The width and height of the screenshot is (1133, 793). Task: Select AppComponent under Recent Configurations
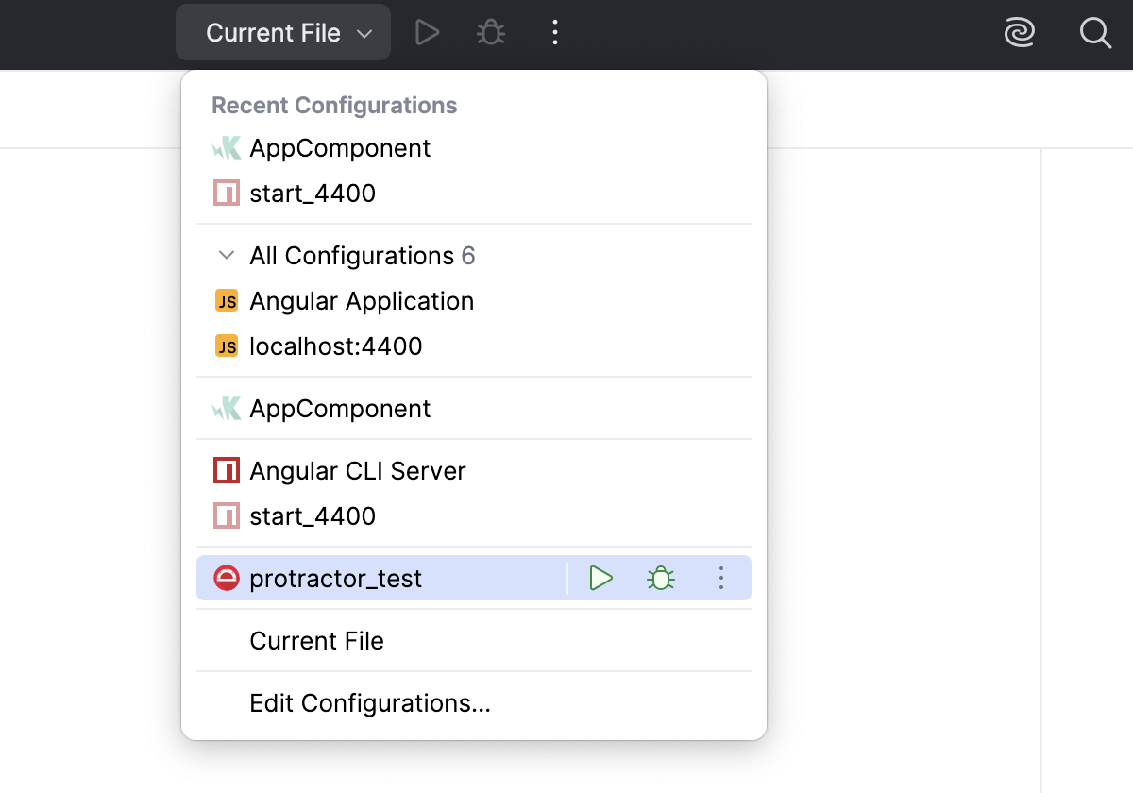tap(474, 148)
